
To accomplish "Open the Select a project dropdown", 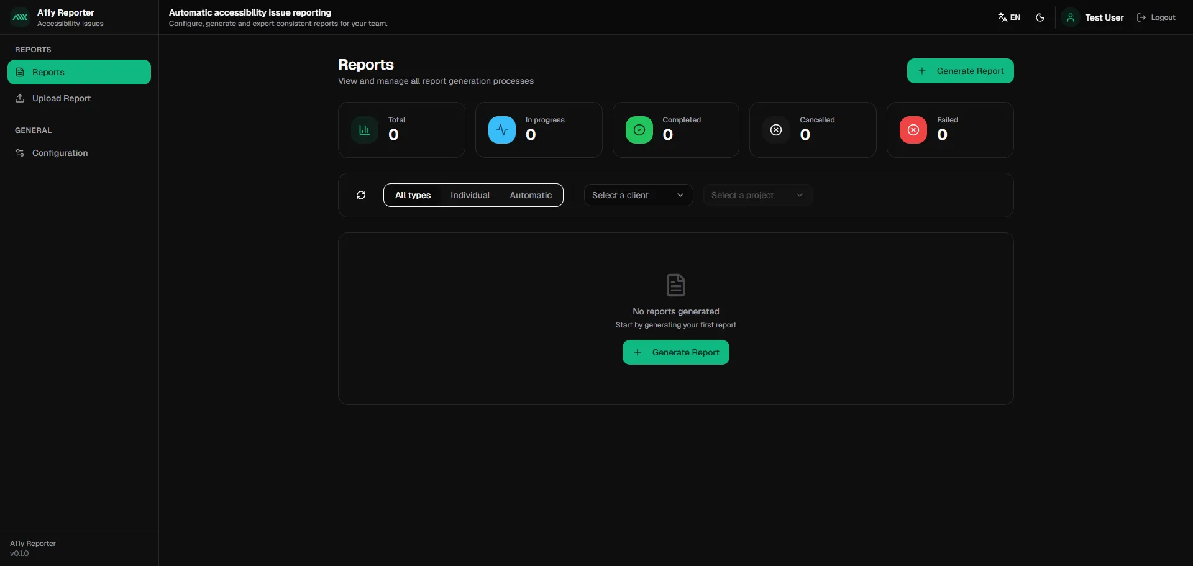I will point(757,195).
